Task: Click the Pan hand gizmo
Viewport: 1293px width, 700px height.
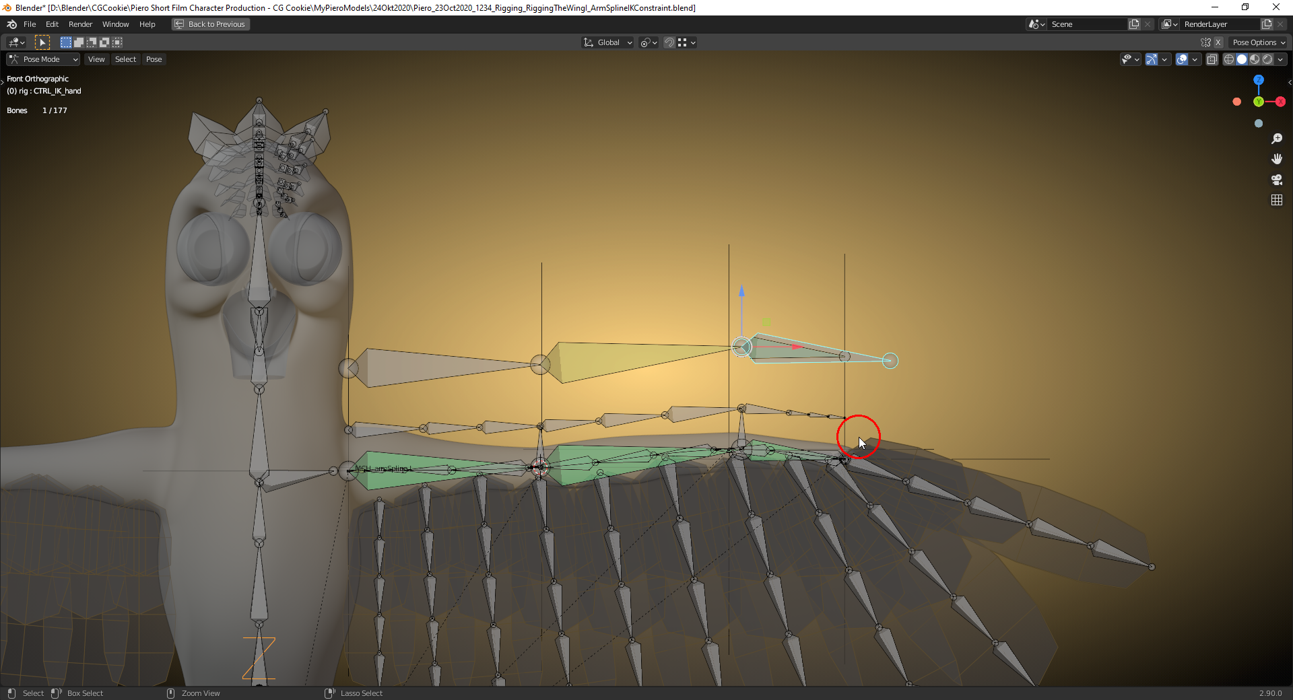Action: pyautogui.click(x=1277, y=159)
